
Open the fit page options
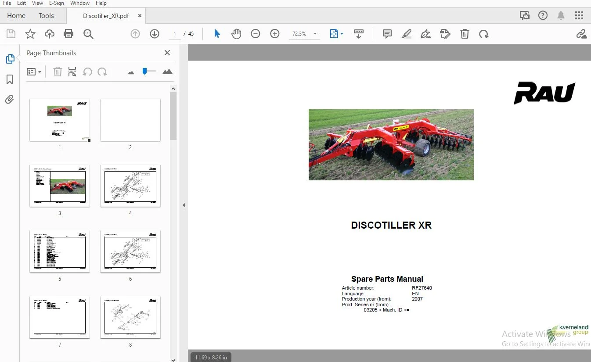pos(336,34)
